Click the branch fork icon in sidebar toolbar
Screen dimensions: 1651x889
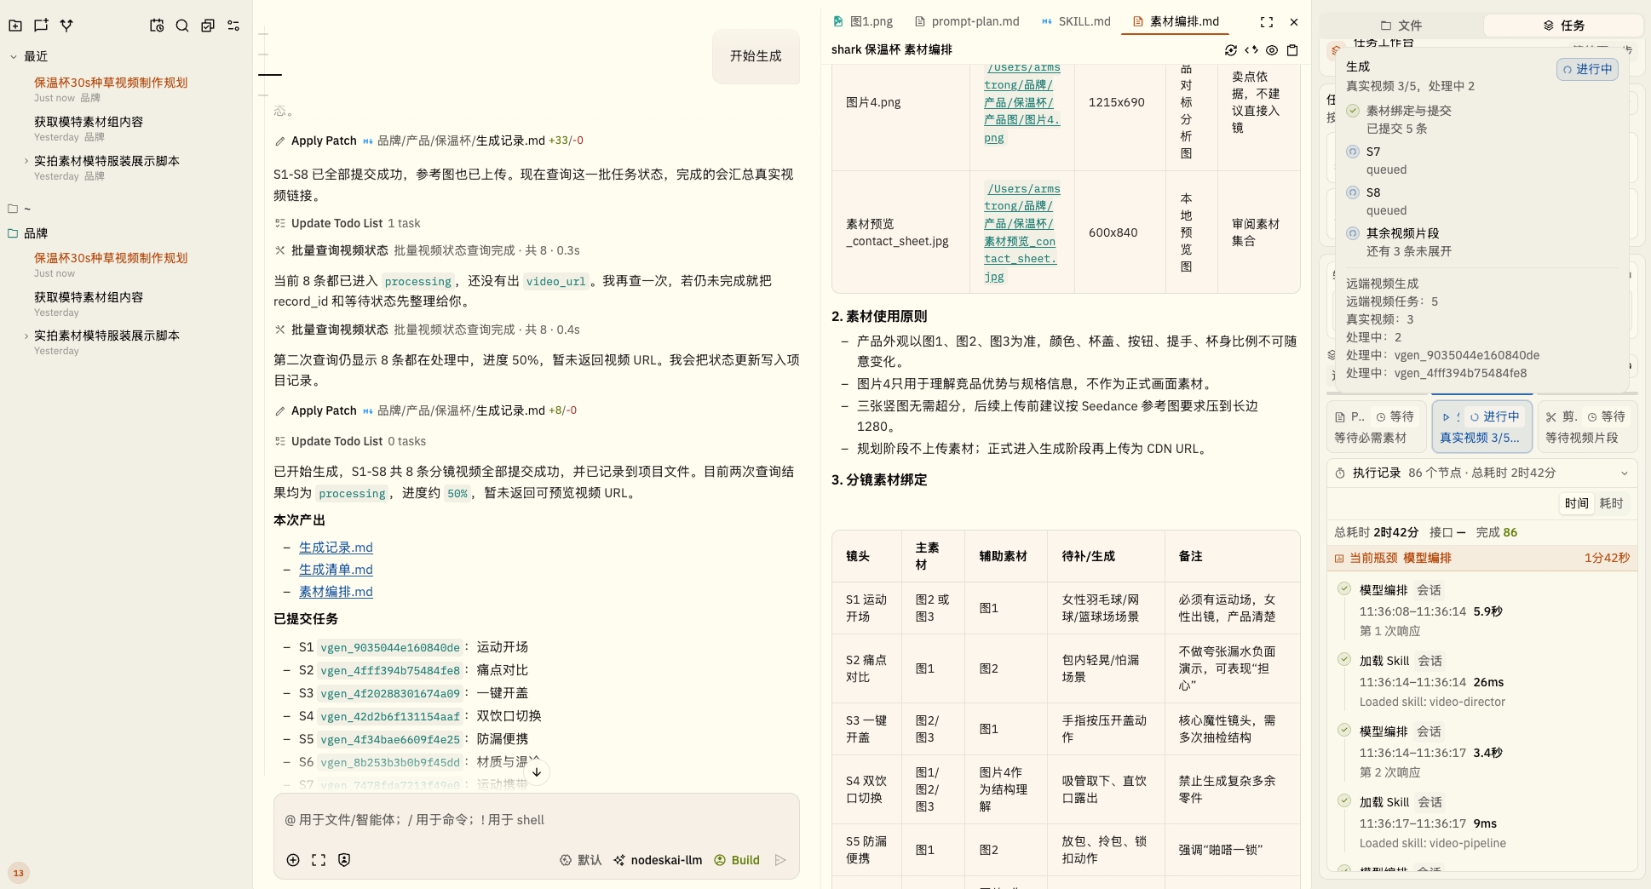[x=66, y=26]
